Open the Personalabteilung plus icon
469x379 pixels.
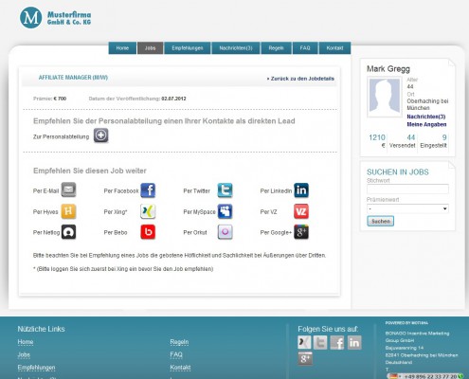(101, 135)
